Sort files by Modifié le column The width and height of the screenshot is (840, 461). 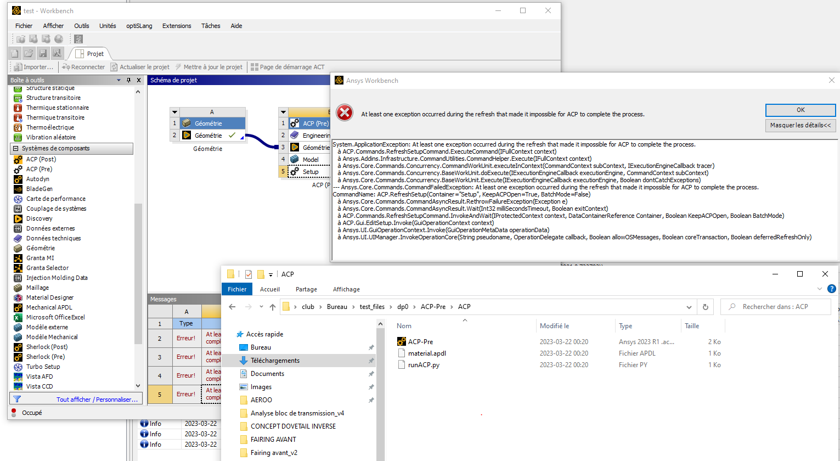(554, 326)
